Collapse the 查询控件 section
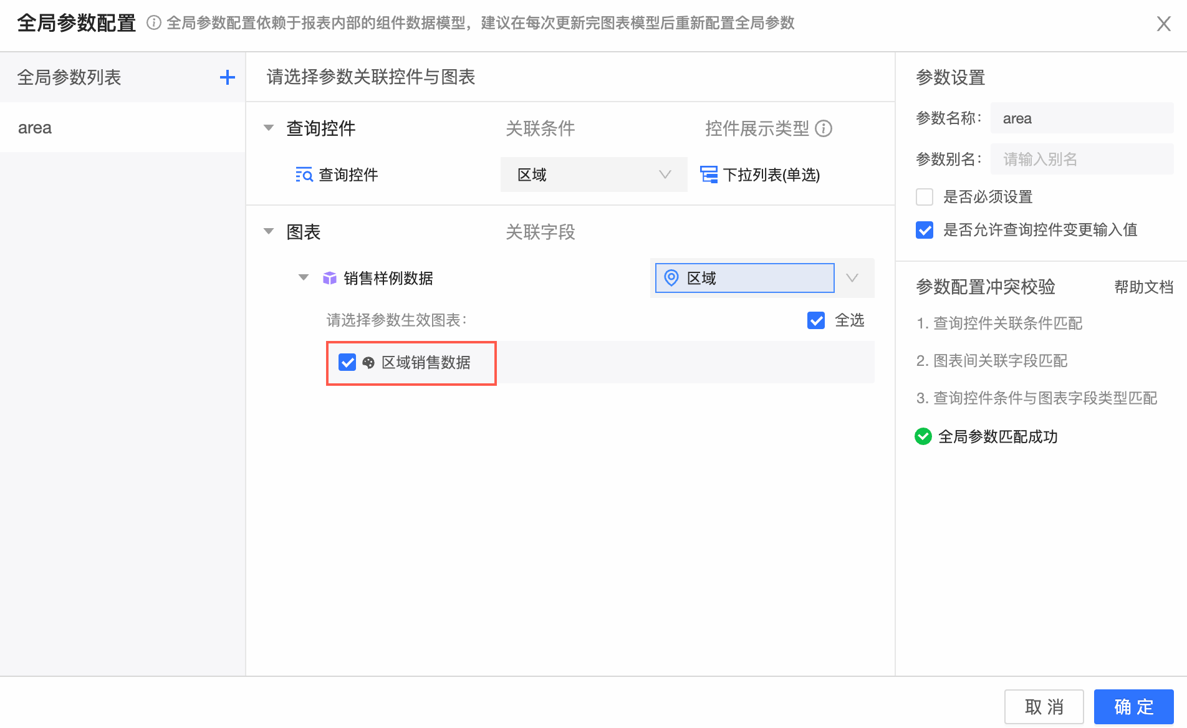Viewport: 1187px width, 728px height. click(x=269, y=128)
